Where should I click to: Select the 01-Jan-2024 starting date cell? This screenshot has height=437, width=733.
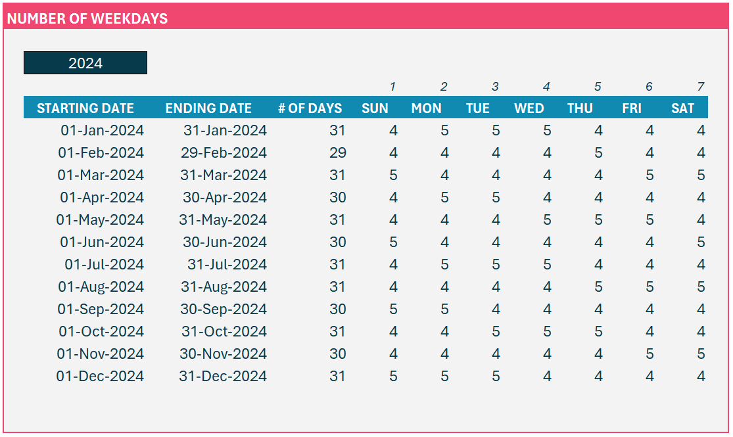pos(102,130)
